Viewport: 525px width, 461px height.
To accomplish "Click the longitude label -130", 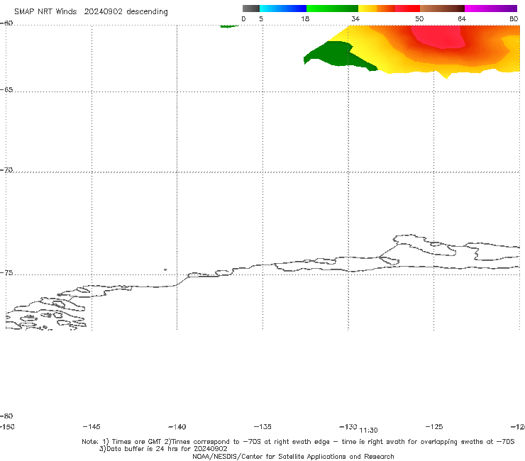I will click(x=348, y=426).
